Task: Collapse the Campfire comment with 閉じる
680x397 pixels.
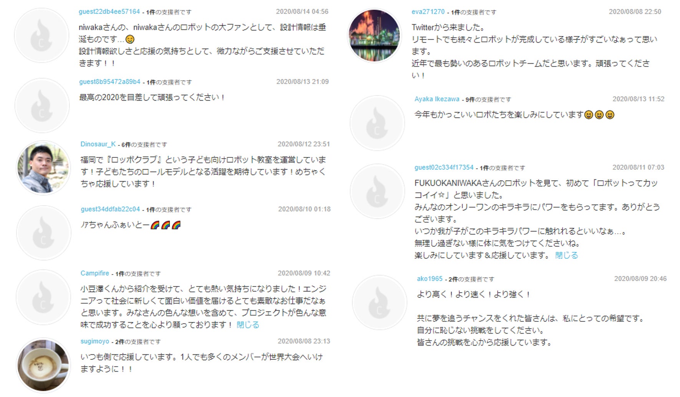Action: coord(248,325)
